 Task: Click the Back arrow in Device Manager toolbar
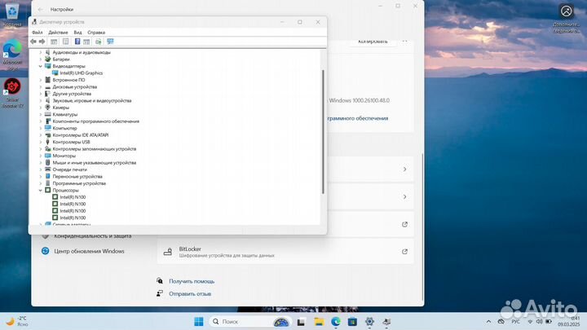[x=33, y=42]
